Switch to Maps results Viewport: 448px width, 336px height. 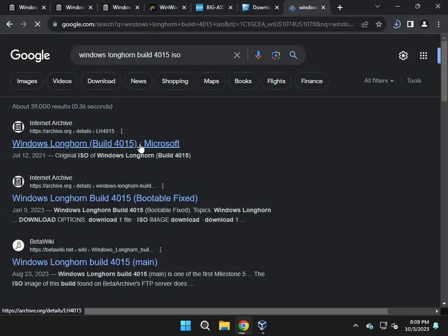click(x=211, y=81)
